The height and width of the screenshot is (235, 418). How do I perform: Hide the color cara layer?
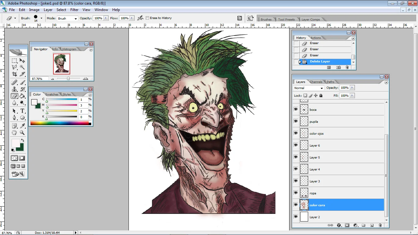(x=296, y=205)
